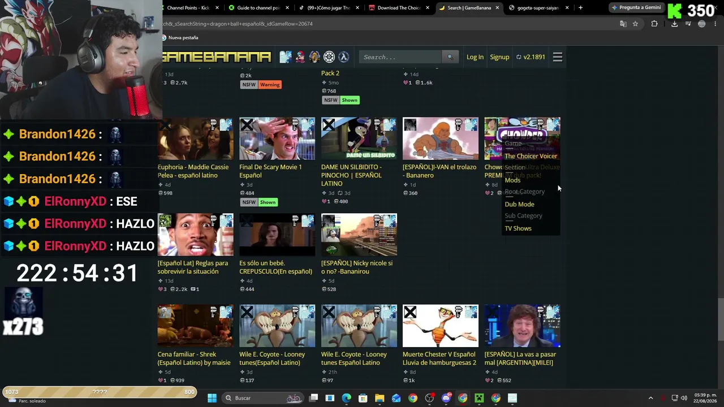The height and width of the screenshot is (407, 724).
Task: Click Pregunta a Gemini button
Action: coord(636,8)
